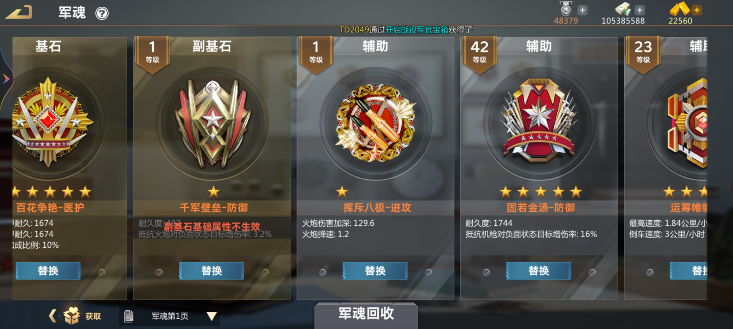733x329 pixels.
Task: Toggle the left slot circle under 千军壁垒-防御
Action: click(159, 272)
